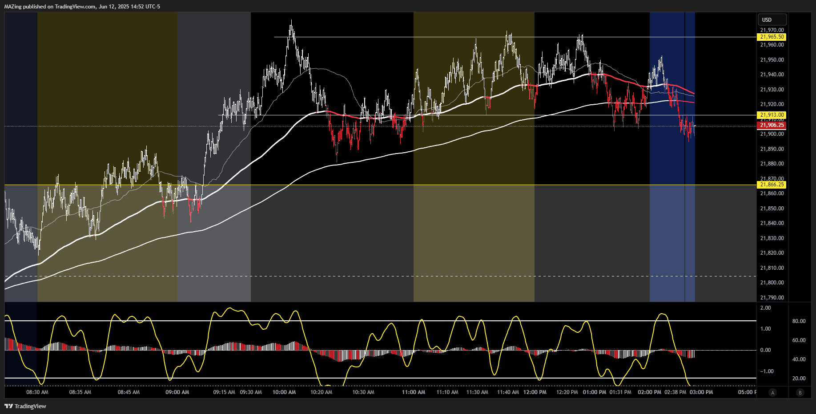Click the 02:00 PM time label
Viewport: 816px width, 414px height.
[650, 392]
